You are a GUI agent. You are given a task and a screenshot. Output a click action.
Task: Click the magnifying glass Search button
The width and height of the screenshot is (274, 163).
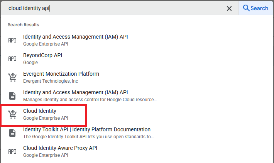(256, 8)
